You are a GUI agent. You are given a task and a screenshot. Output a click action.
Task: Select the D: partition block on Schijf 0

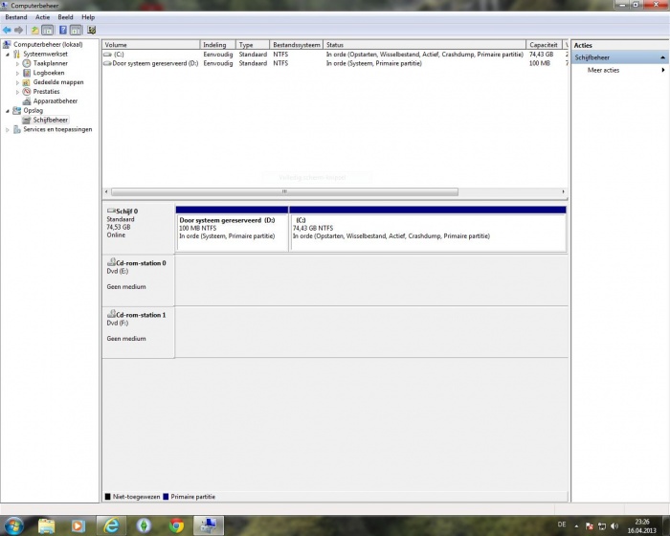pyautogui.click(x=232, y=229)
